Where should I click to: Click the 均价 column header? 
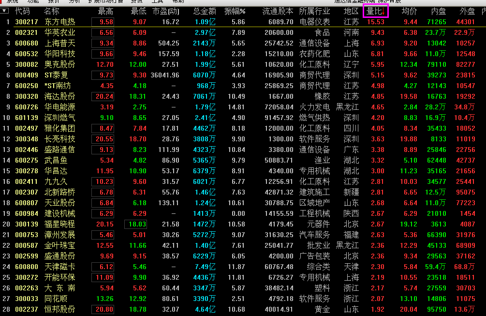409,12
